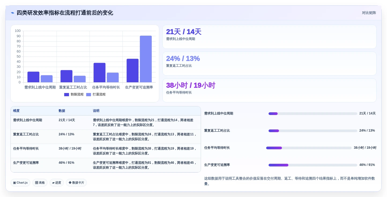Image resolution: width=387 pixels, height=197 pixels.
Task: Click the 任务平均等待时长 progress bar
Action: [309, 148]
